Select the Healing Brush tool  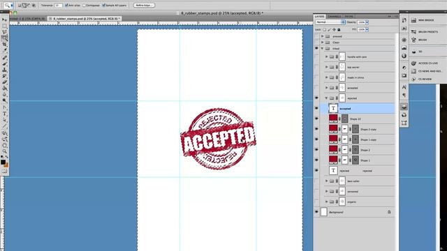point(4,58)
